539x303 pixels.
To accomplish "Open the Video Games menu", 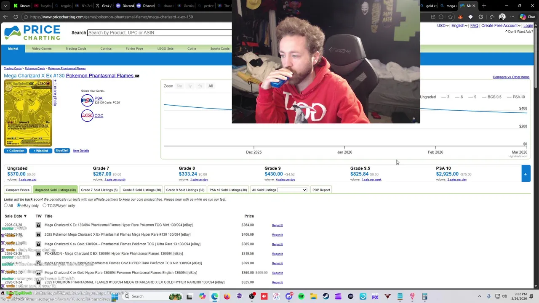I will [42, 48].
